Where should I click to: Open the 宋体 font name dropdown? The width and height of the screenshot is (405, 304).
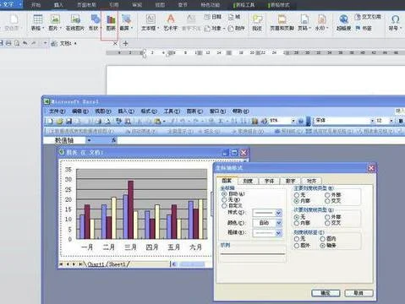pyautogui.click(x=372, y=121)
